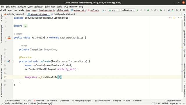The height and width of the screenshot is (105, 186).
Task: Go to previous highlighted error arrow
Action: (x=178, y=18)
